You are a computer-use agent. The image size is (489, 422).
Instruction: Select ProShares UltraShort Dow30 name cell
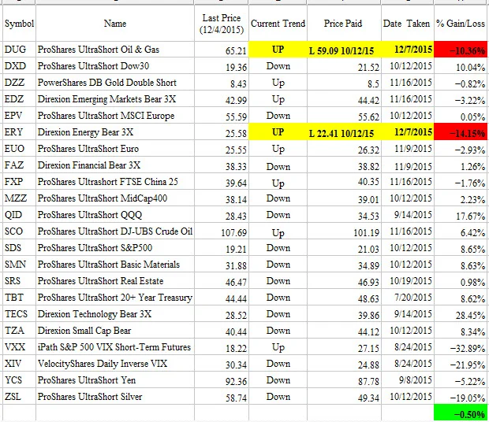(x=115, y=66)
